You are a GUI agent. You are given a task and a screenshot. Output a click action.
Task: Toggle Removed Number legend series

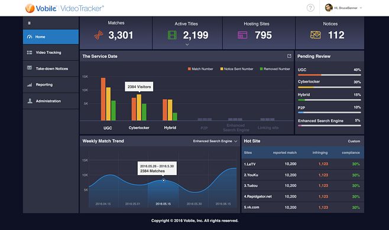(275, 69)
